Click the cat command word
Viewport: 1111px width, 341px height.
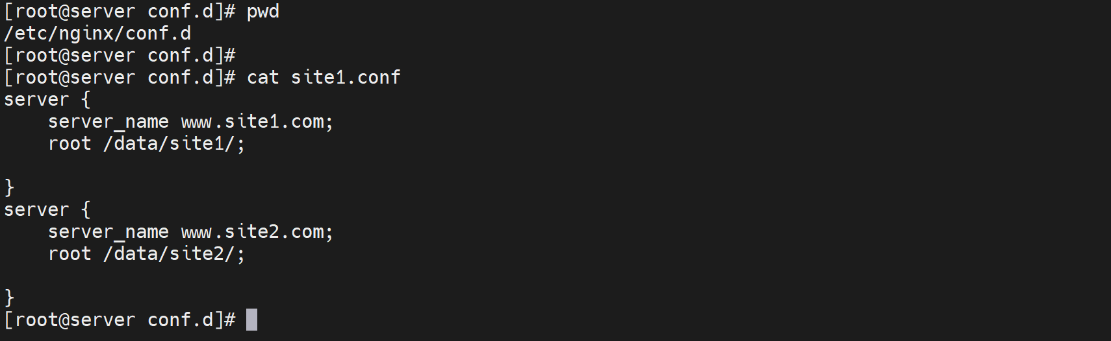click(262, 78)
